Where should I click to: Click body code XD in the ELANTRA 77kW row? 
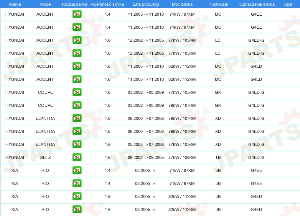[218, 144]
